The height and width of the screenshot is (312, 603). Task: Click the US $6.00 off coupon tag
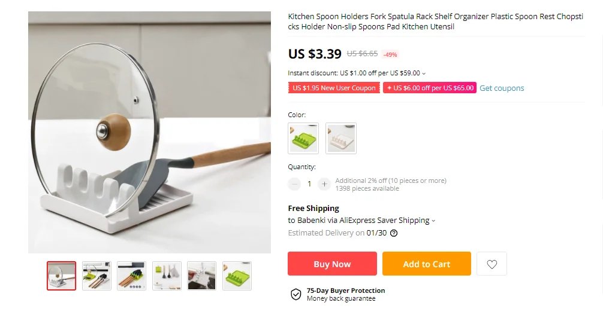click(430, 88)
